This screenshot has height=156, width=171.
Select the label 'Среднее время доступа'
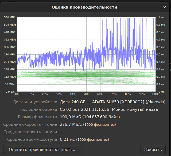(x=32, y=139)
